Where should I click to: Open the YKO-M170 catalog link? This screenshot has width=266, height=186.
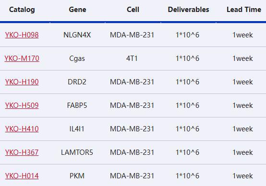click(22, 58)
